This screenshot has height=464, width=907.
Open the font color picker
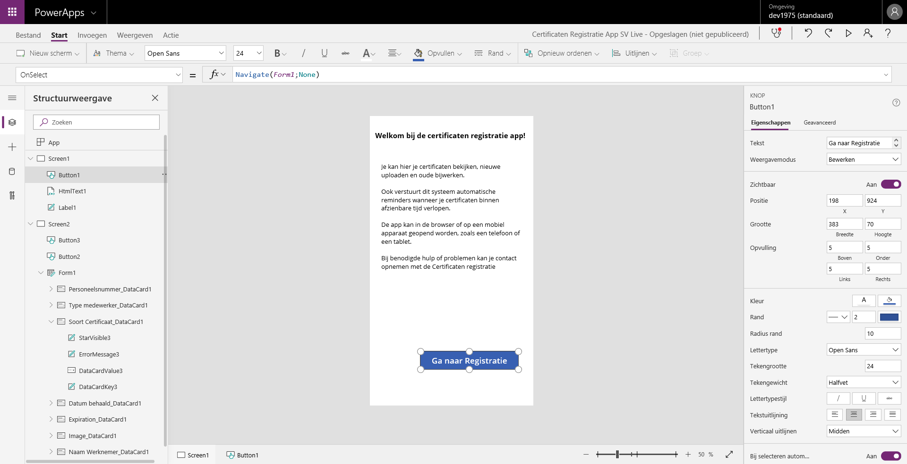[x=369, y=53]
